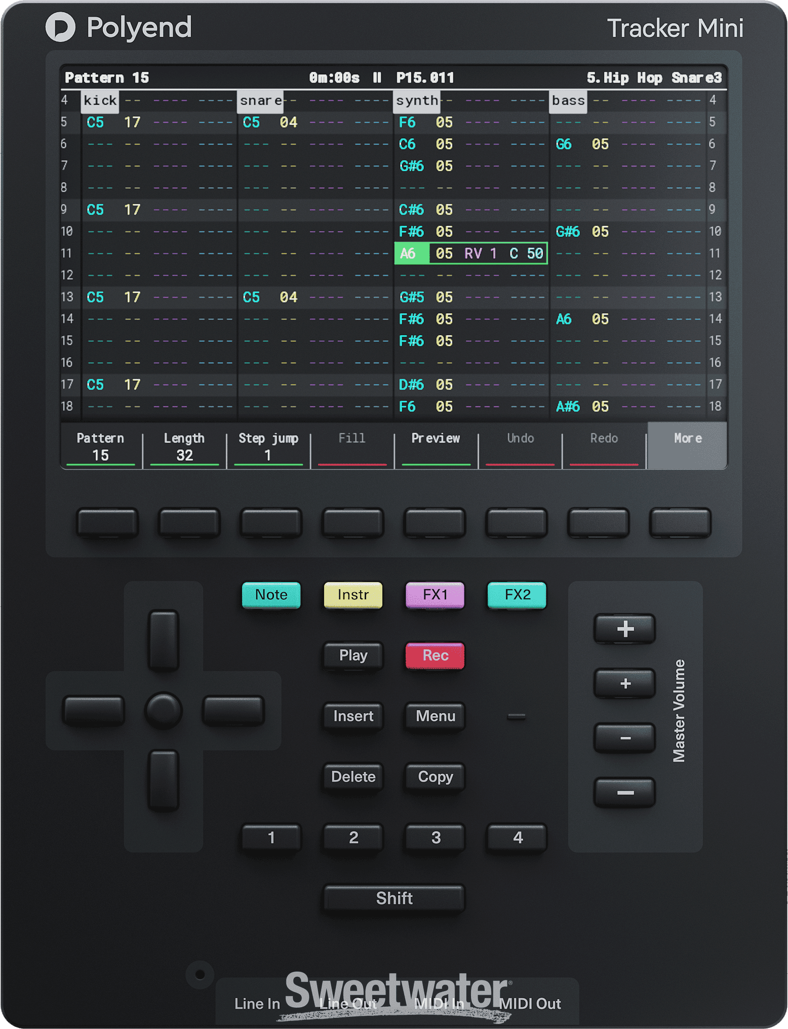Click the A#6 bass note on row 18

568,406
